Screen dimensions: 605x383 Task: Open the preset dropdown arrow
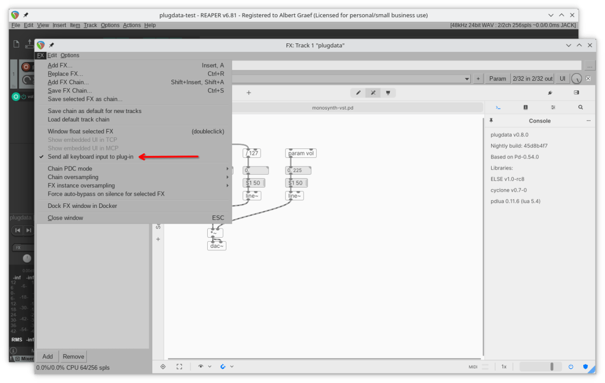click(467, 79)
